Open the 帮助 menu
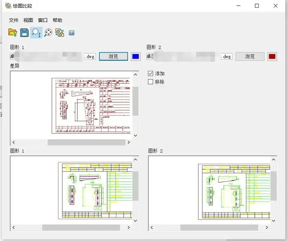Screen dimensions: 288x241 click(57, 20)
